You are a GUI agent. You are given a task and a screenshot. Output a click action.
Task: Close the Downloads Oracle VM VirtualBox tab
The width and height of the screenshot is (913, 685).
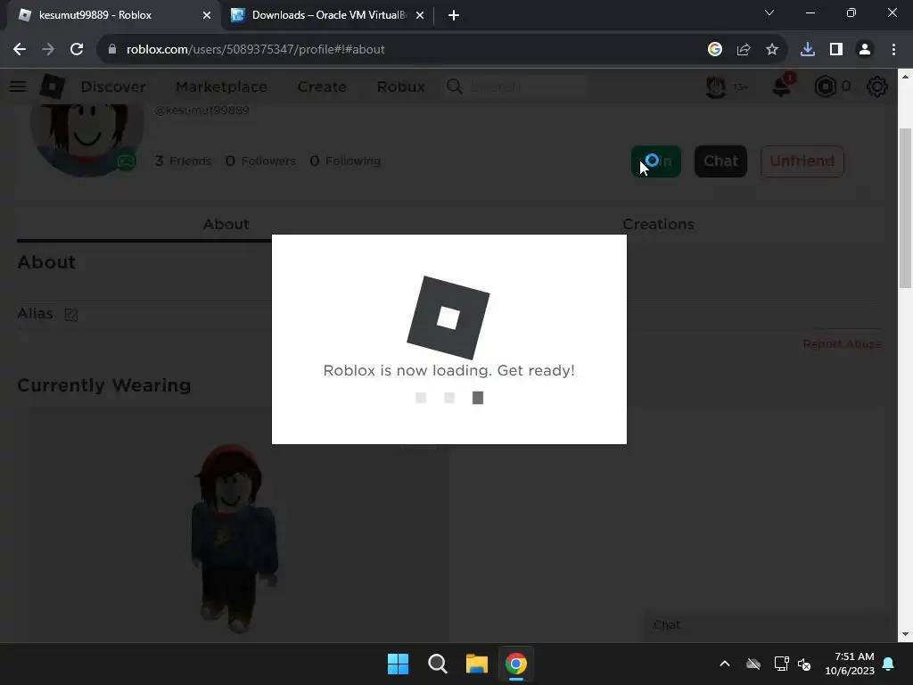click(x=420, y=15)
